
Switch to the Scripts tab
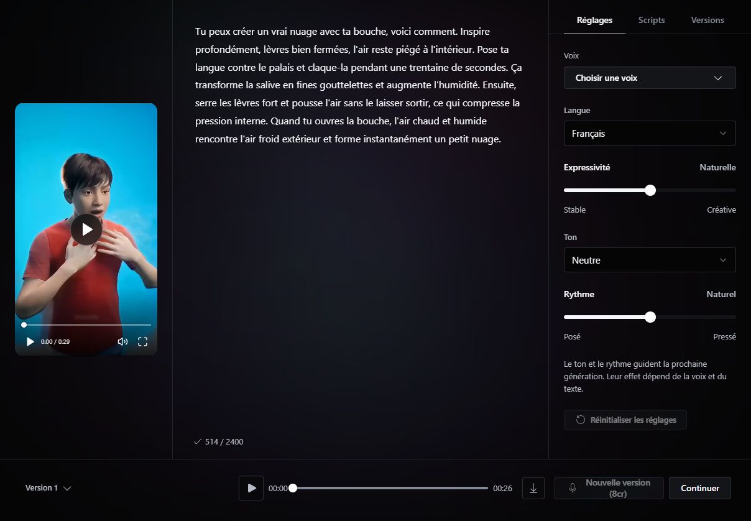click(x=652, y=20)
